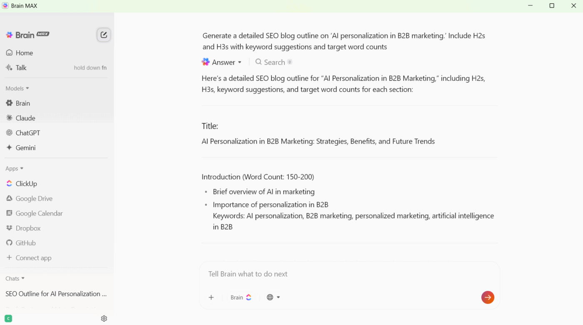Collapse the Apps section
Screen dimensions: 583x325
point(15,169)
